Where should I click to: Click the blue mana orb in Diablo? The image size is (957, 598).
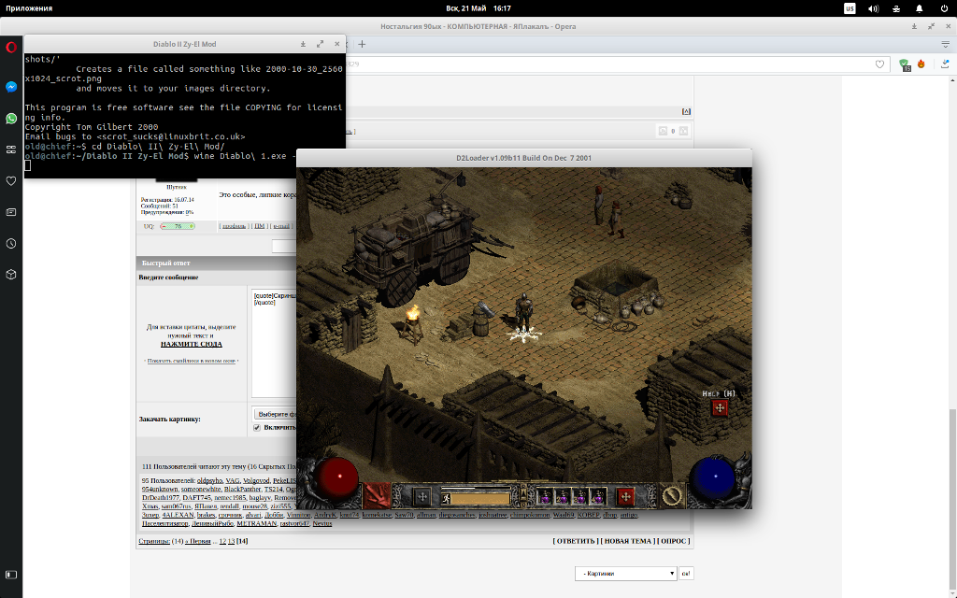[x=713, y=479]
